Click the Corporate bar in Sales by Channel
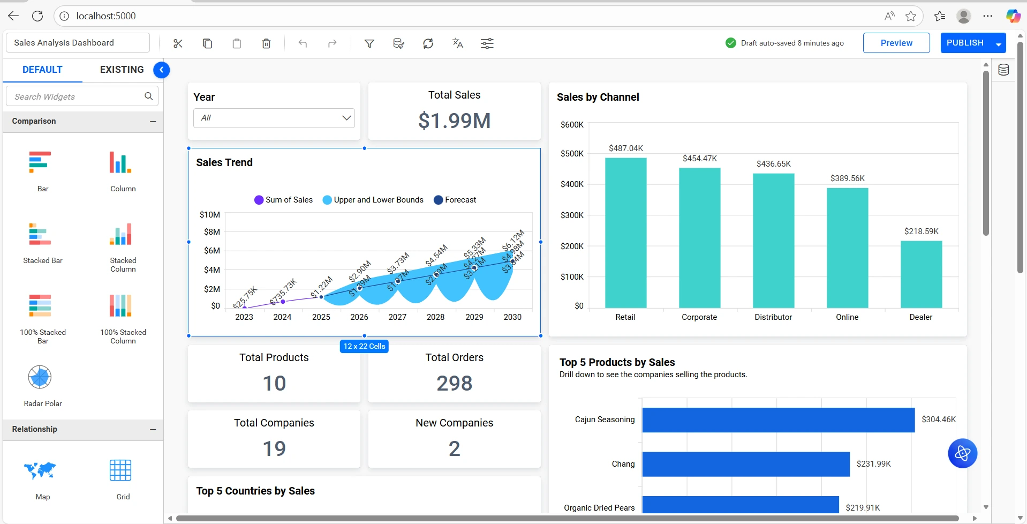1027x524 pixels. click(x=699, y=238)
